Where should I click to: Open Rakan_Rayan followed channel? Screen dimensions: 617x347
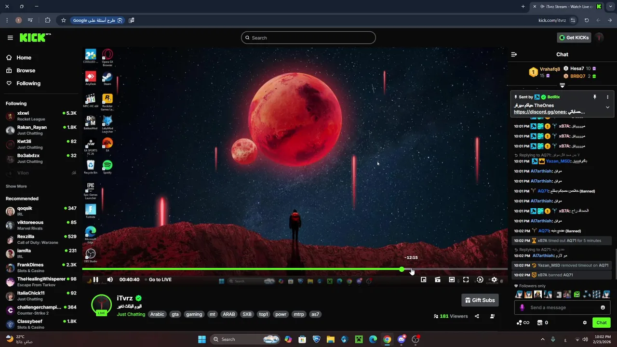point(41,130)
